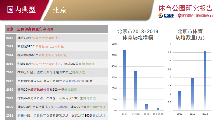Click the 北京市全民健身民生实事项目 table header
The height and width of the screenshot is (123, 219).
coord(56,29)
